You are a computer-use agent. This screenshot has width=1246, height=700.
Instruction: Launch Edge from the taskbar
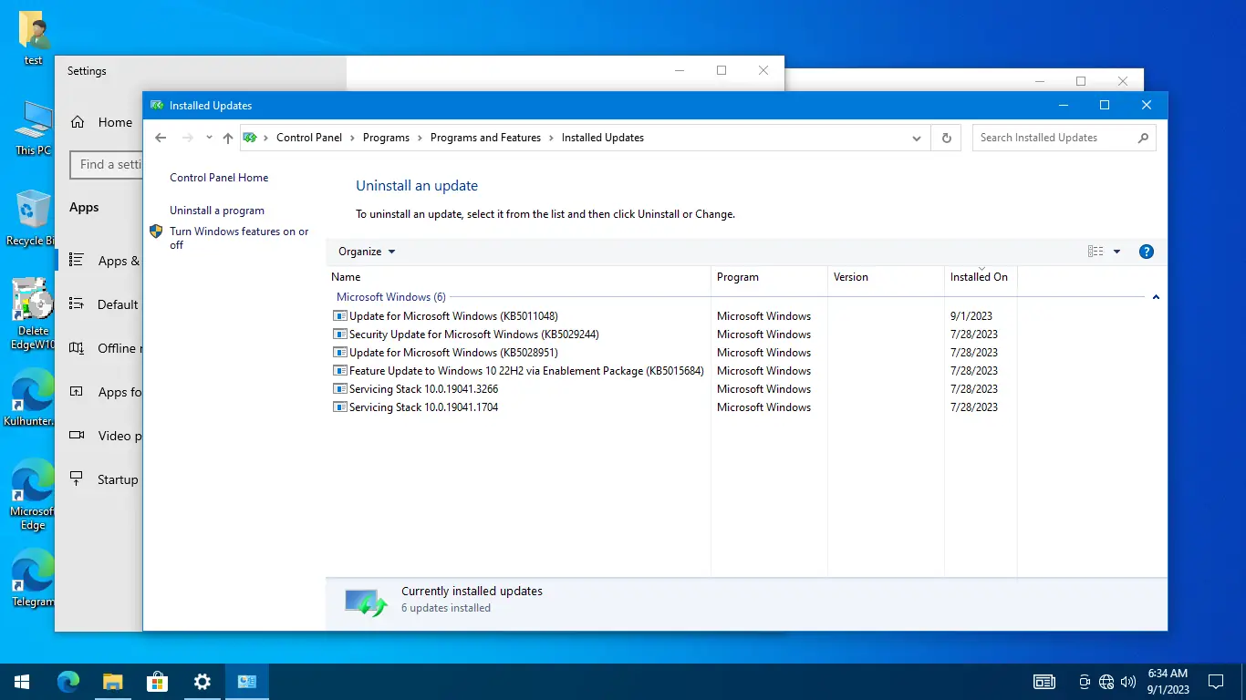(68, 682)
